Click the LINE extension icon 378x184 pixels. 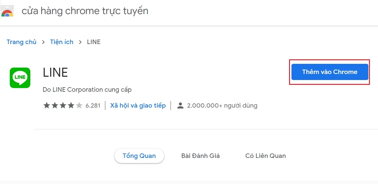[x=20, y=78]
